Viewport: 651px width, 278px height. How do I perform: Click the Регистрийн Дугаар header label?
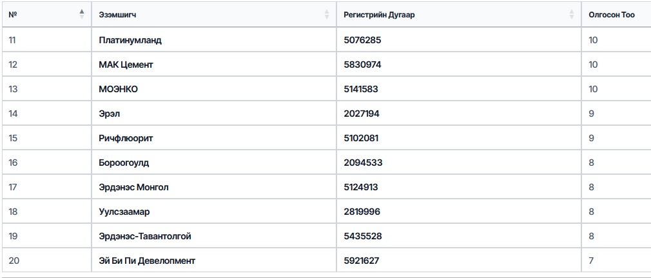pyautogui.click(x=379, y=15)
